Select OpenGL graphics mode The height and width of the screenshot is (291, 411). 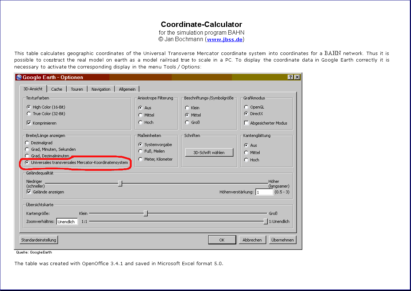(x=254, y=107)
